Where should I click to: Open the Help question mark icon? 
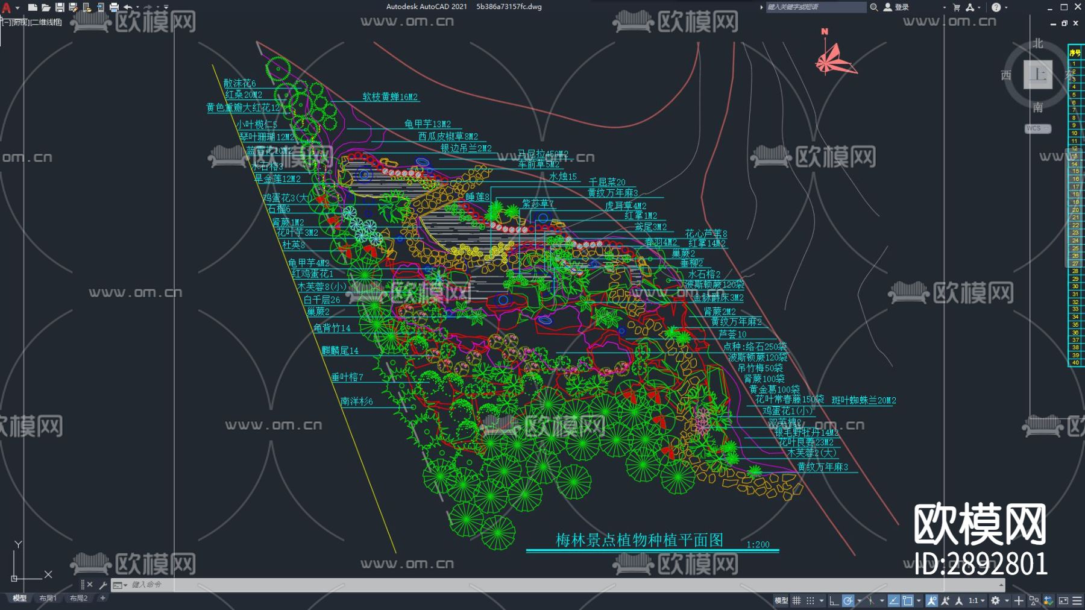pyautogui.click(x=996, y=7)
